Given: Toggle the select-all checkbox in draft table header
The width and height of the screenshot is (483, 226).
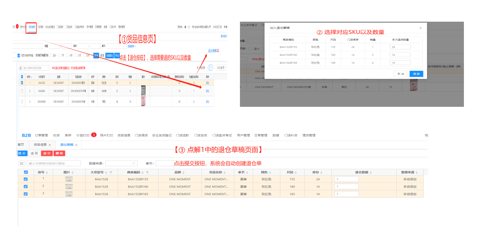Looking at the screenshot, I should pos(26,172).
